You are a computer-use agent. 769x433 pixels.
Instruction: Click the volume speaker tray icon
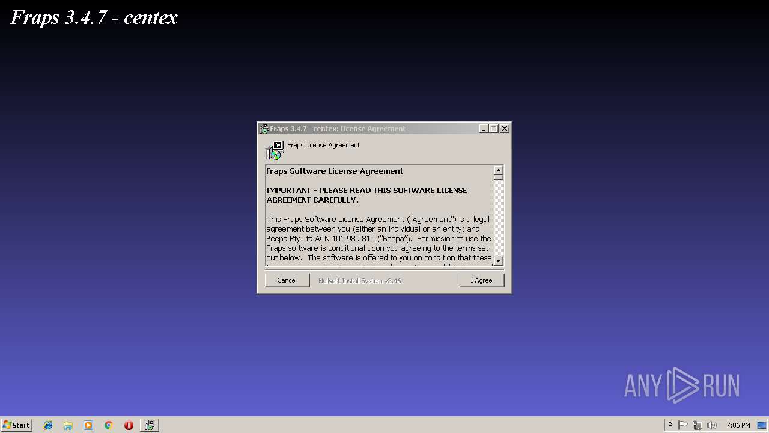pos(712,425)
